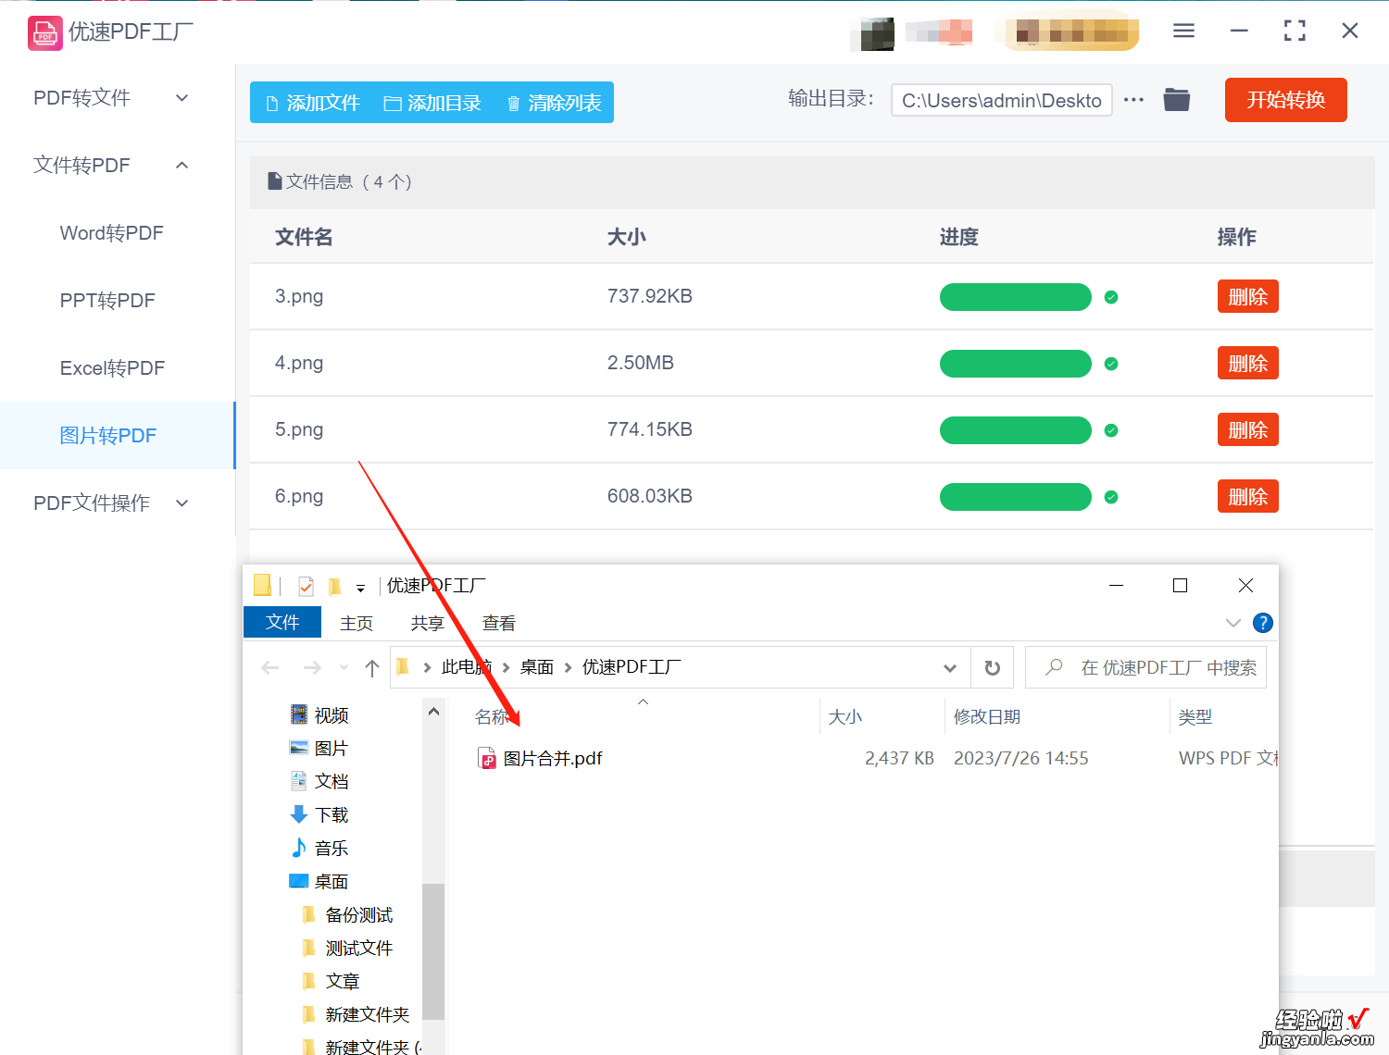Viewport: 1389px width, 1055px height.
Task: Click the user avatar in the title bar
Action: (x=877, y=33)
